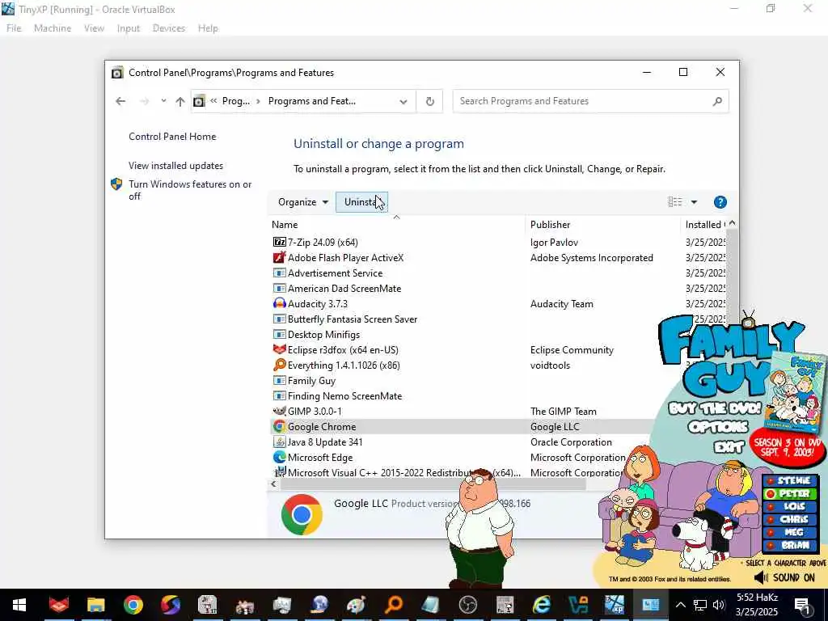
Task: Open the orange magnifier Everything taskbar icon
Action: click(394, 605)
